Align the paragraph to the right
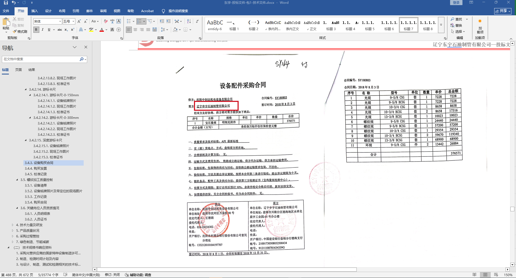 [x=142, y=30]
